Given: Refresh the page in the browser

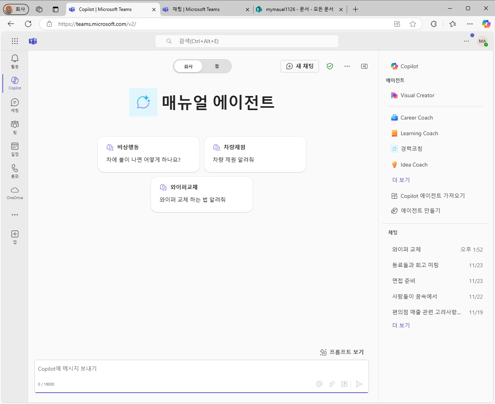Looking at the screenshot, I should click(x=28, y=24).
